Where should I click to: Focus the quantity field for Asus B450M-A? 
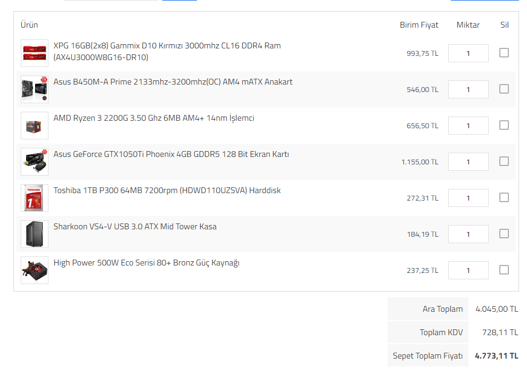point(468,89)
